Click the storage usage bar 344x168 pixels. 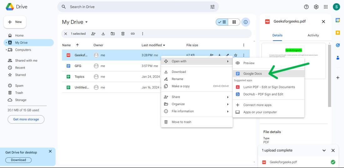click(x=27, y=106)
